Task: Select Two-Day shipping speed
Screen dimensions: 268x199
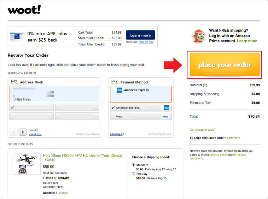Action: pos(133,174)
